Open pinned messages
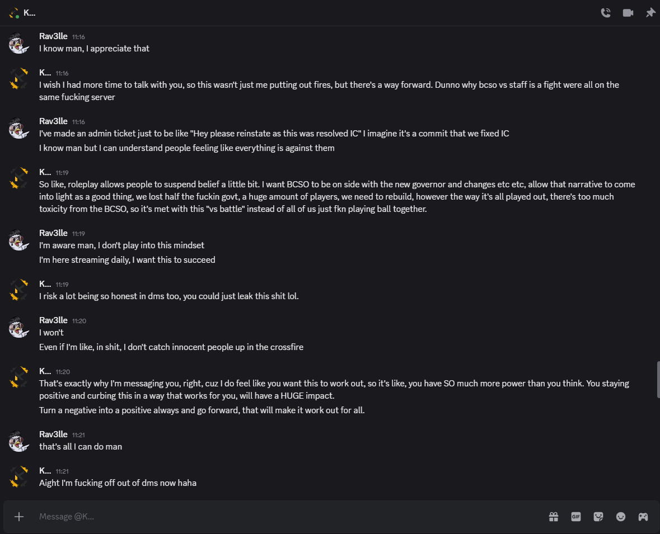 650,13
